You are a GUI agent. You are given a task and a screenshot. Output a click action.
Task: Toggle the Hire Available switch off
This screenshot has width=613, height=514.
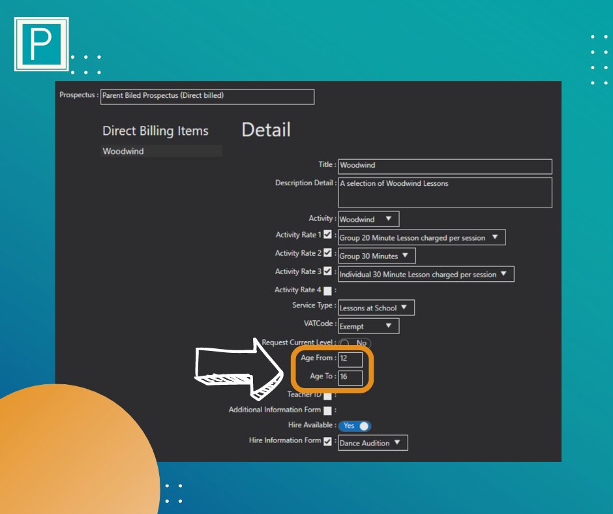coord(355,426)
